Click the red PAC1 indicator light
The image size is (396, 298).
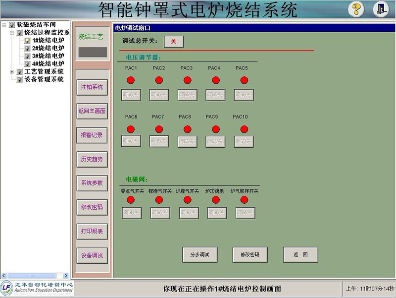click(131, 80)
